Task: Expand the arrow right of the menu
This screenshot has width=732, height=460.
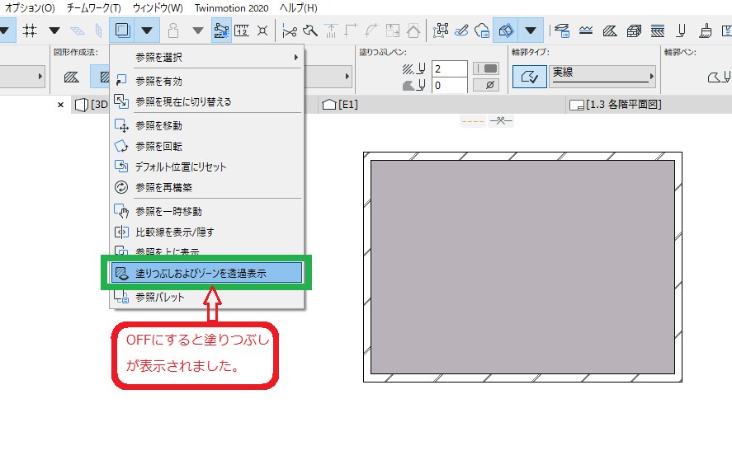Action: click(347, 76)
